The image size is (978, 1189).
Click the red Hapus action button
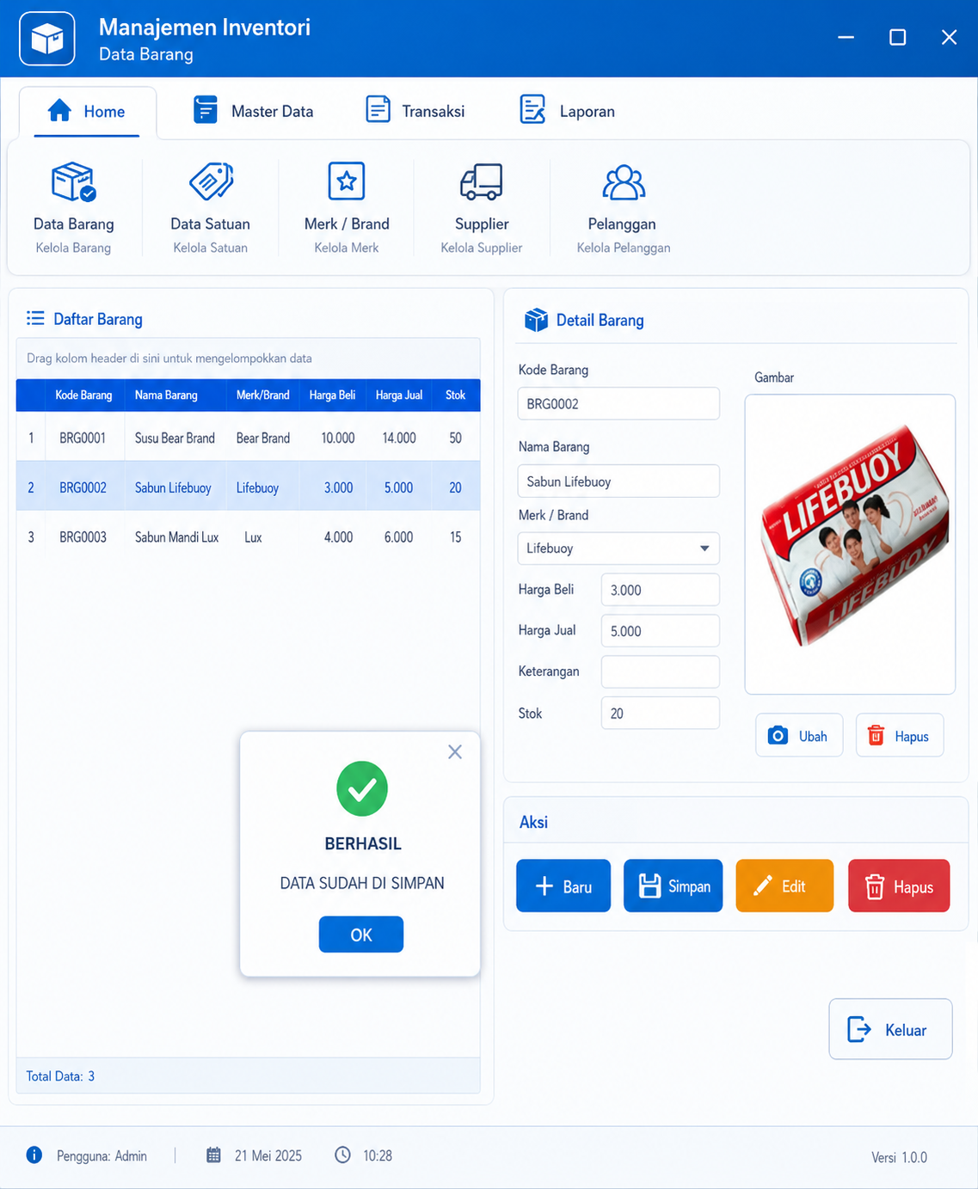[899, 886]
